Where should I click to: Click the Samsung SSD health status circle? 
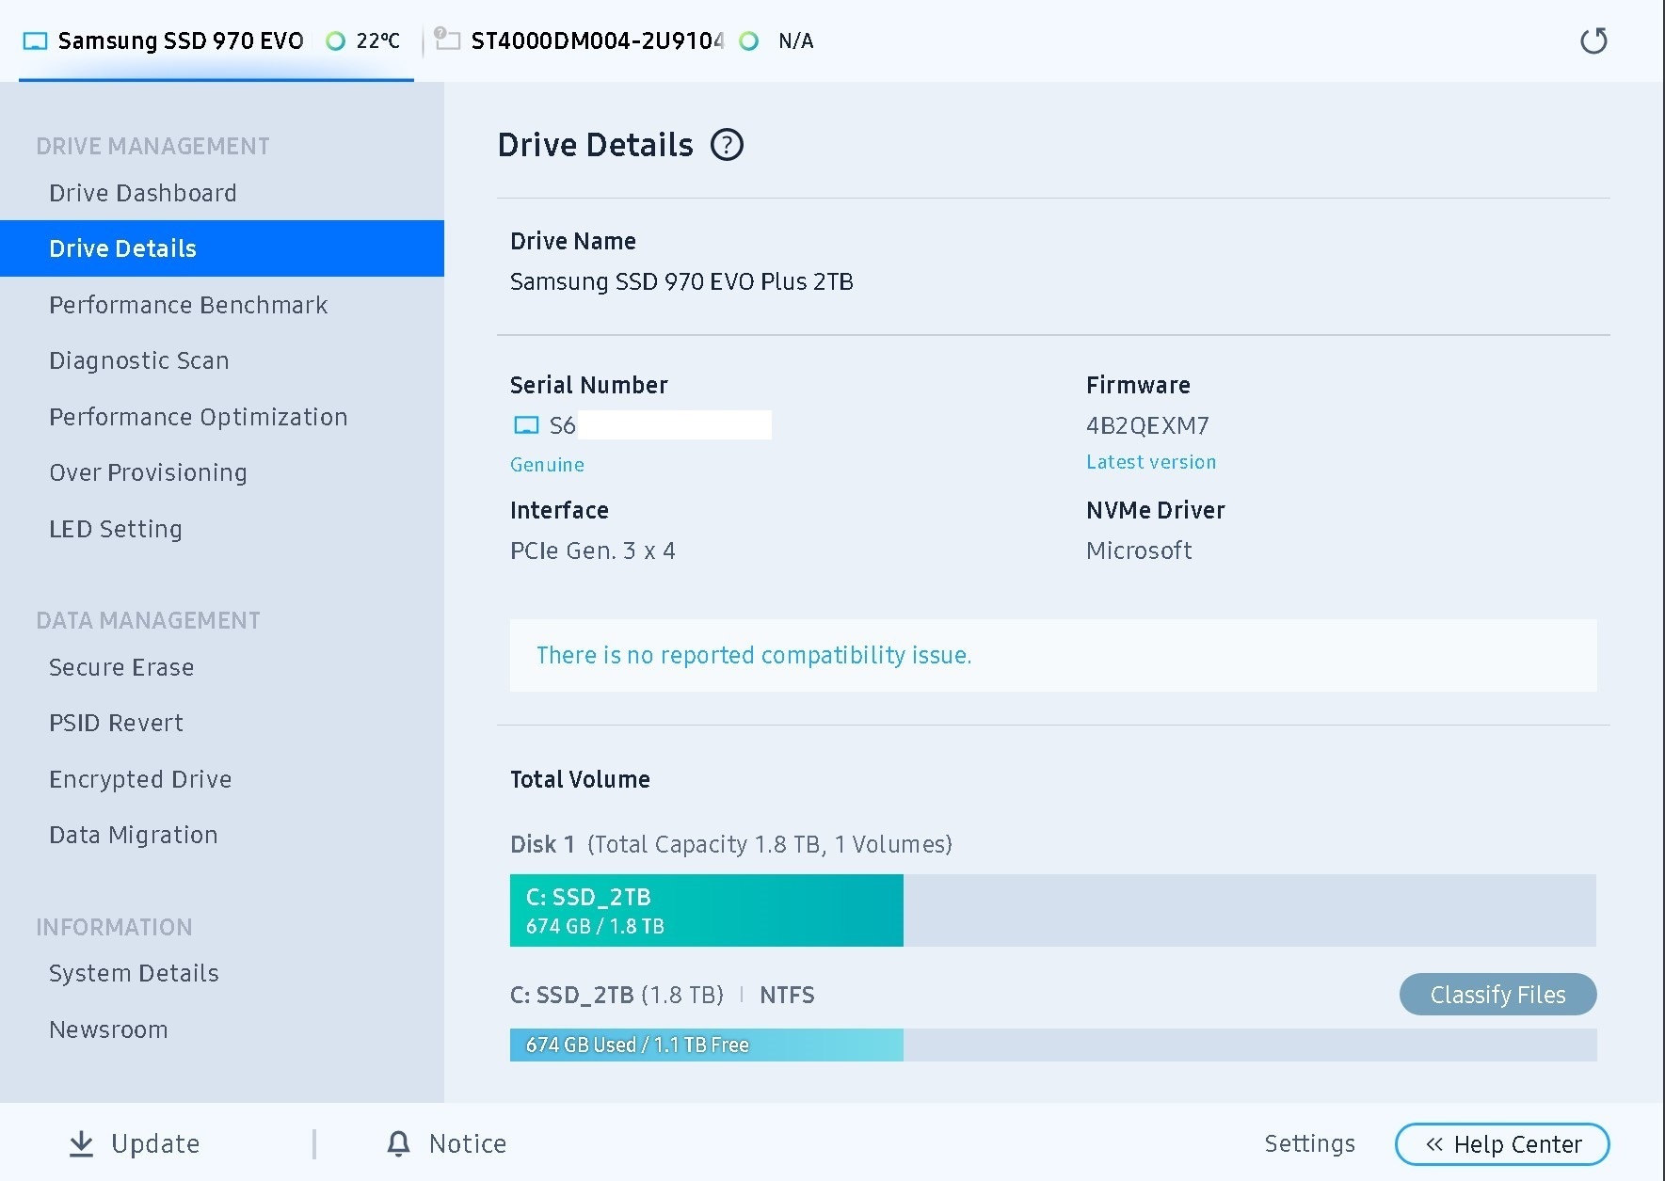pos(334,41)
